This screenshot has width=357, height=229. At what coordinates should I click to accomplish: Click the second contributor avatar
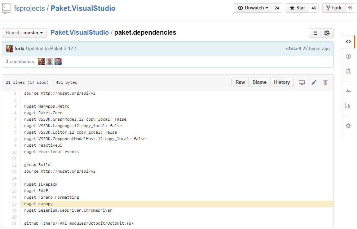(x=50, y=61)
